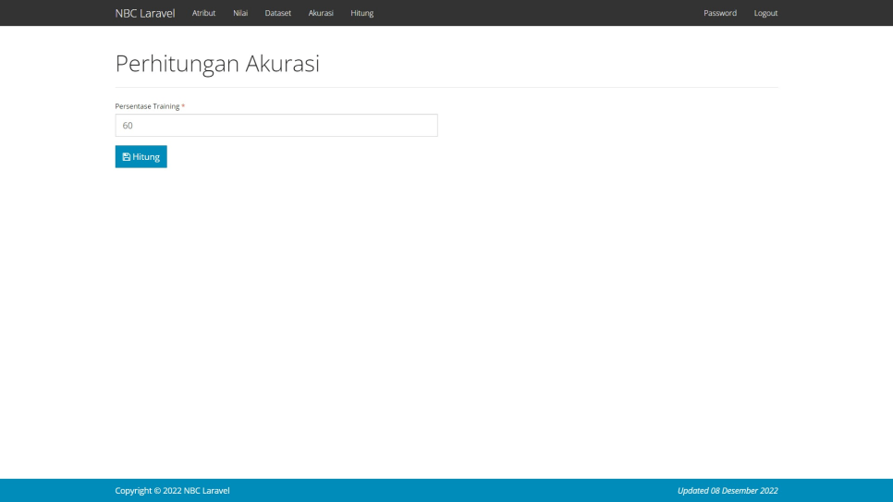Screen dimensions: 893x502
Task: Navigate to the Dataset page
Action: pyautogui.click(x=278, y=13)
